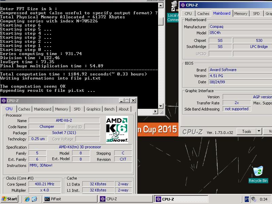Open the Windows Start button
This screenshot has width=272, height=204.
[10, 199]
